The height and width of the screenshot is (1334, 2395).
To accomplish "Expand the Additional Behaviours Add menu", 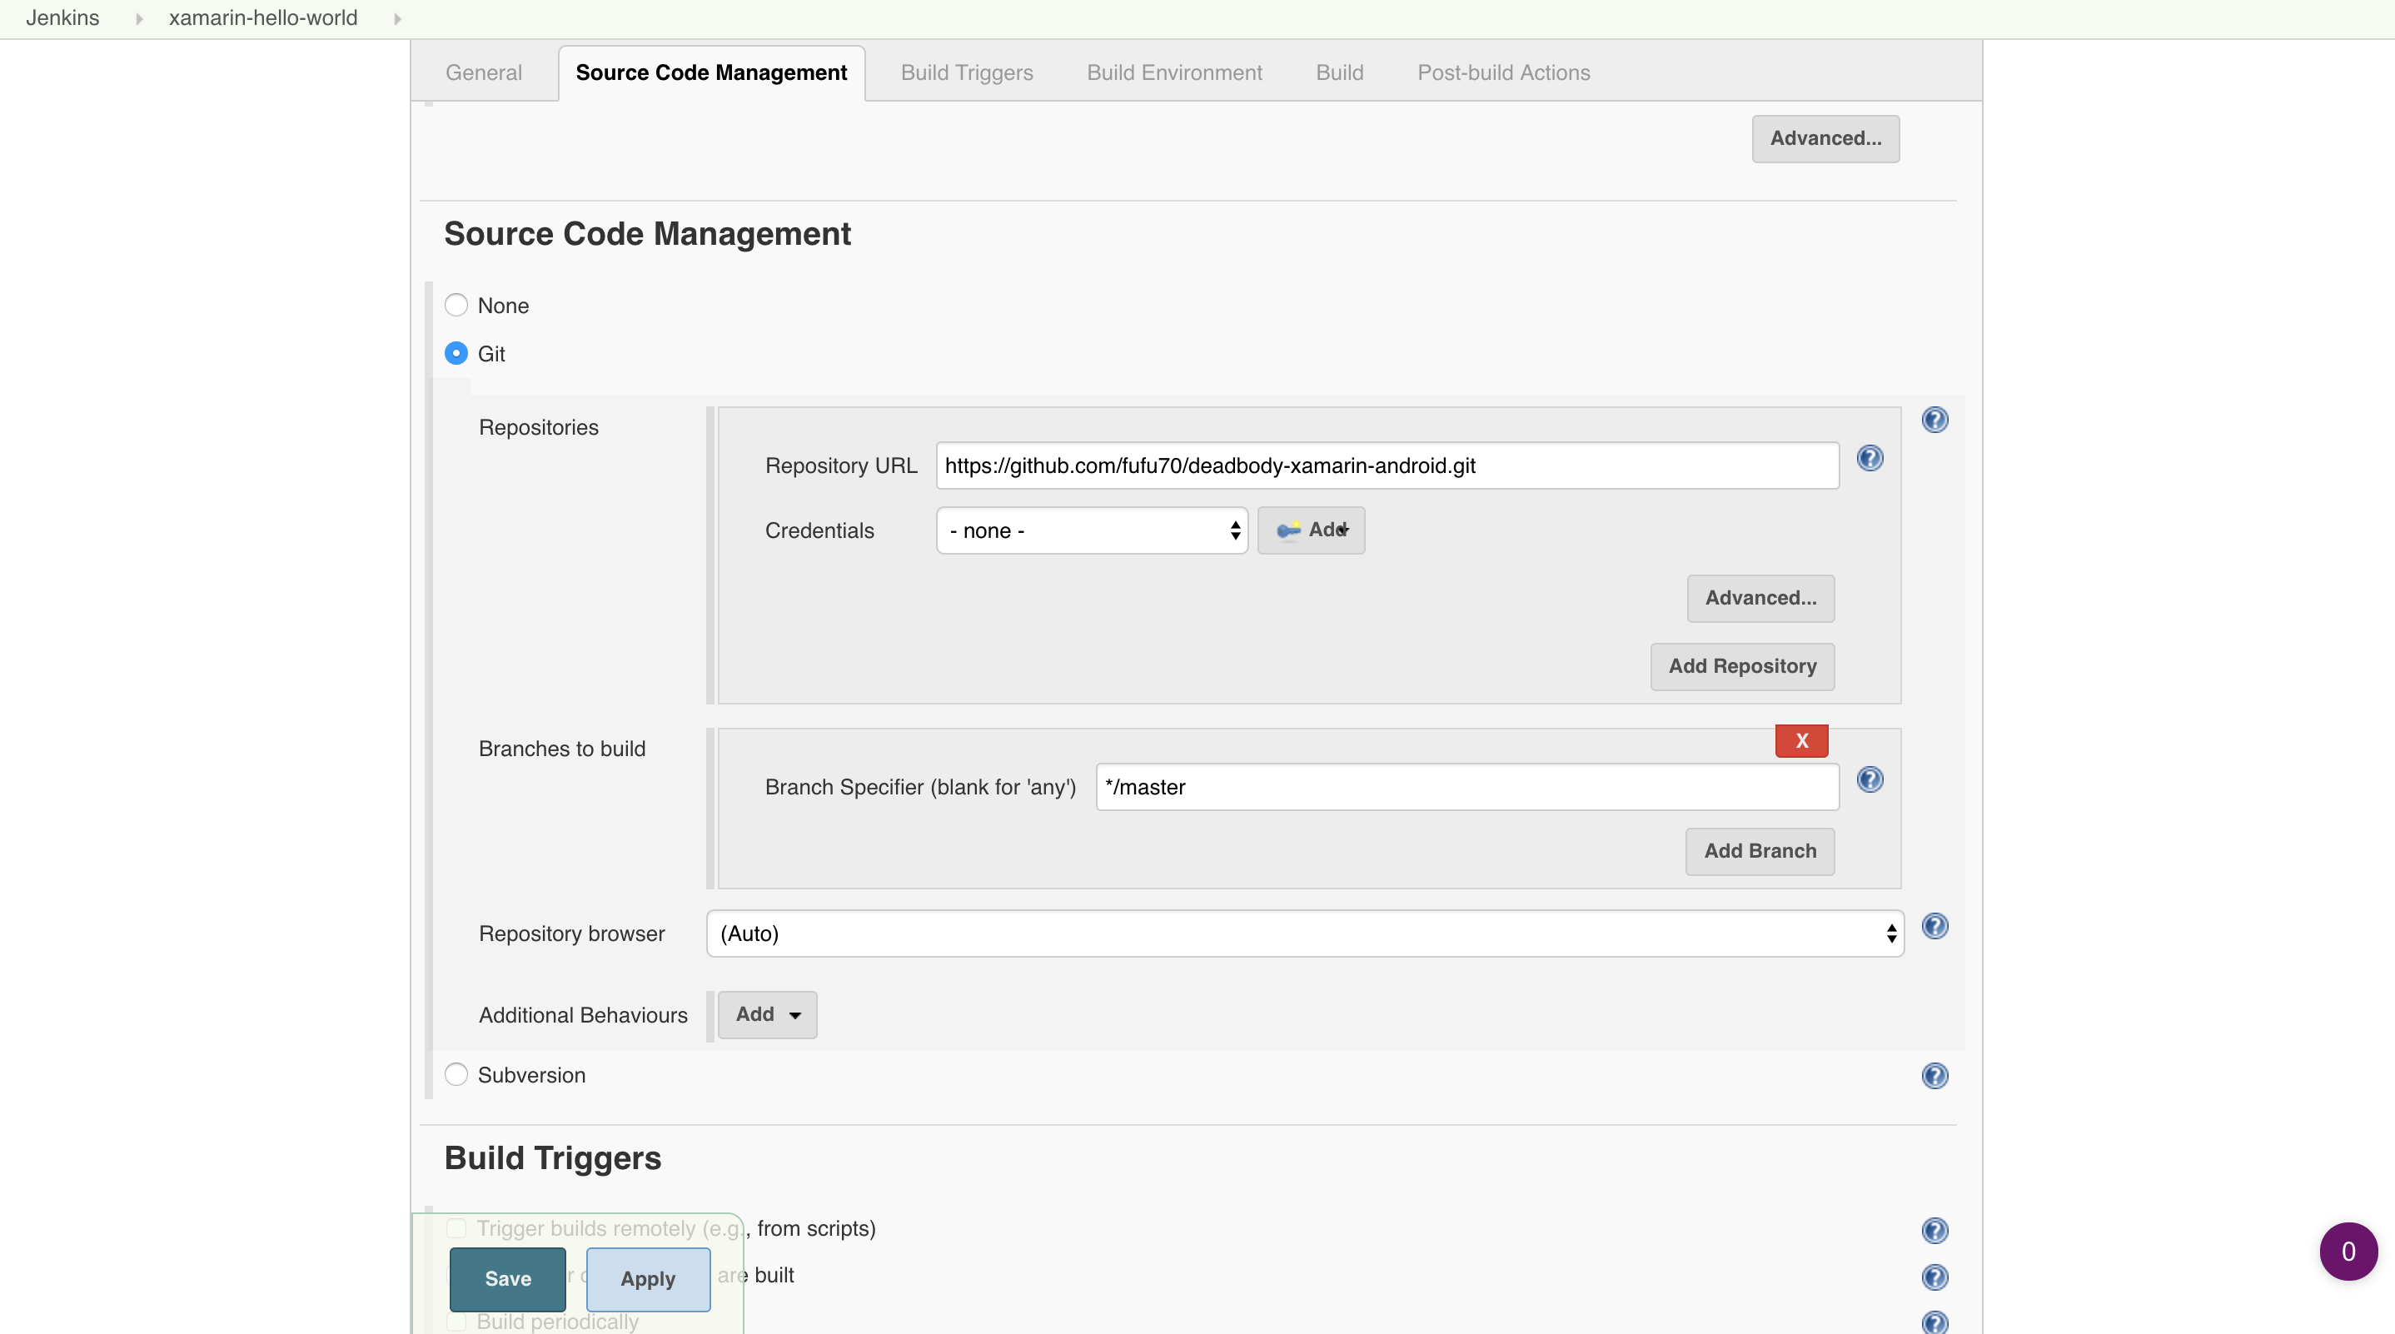I will [767, 1015].
